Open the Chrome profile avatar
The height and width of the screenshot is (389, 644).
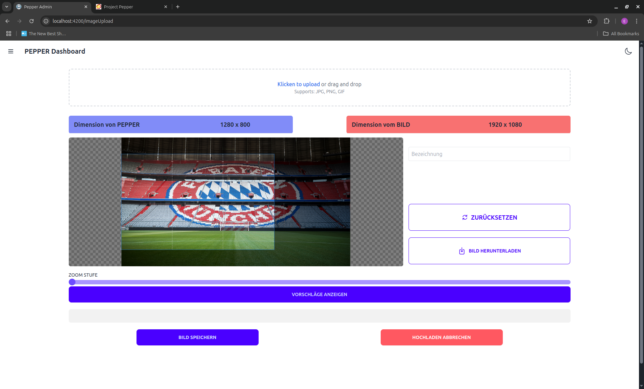[x=624, y=21]
